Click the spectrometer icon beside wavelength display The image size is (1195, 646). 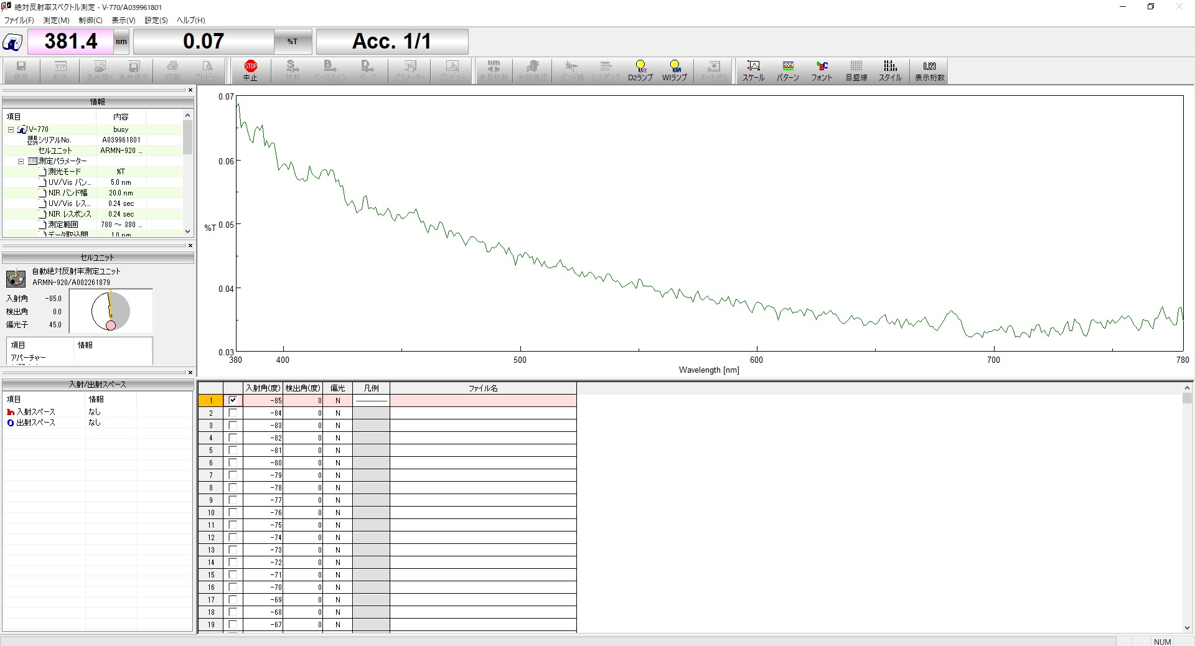click(12, 42)
